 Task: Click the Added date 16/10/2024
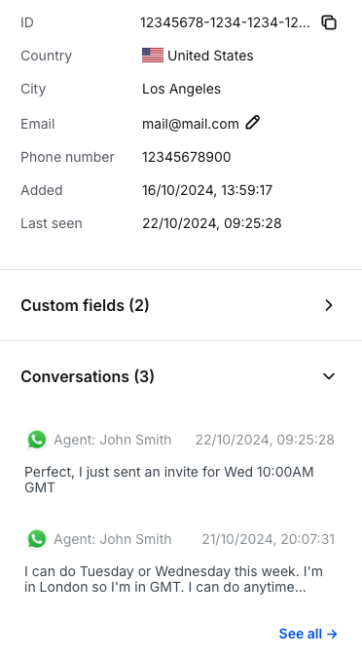(207, 190)
